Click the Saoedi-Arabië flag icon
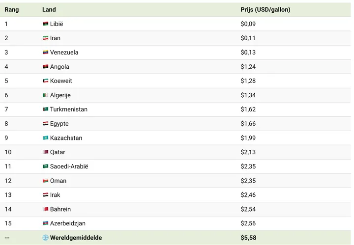This screenshot has width=354, height=245. click(x=46, y=166)
